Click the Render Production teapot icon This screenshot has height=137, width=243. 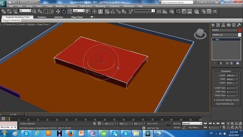215,11
